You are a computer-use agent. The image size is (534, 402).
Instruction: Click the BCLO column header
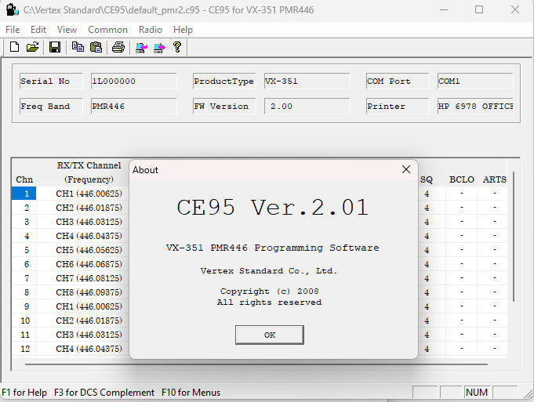[x=461, y=179]
